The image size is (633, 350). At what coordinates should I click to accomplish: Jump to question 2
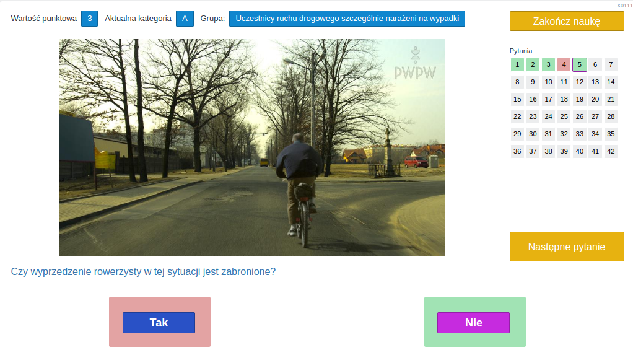coord(533,64)
